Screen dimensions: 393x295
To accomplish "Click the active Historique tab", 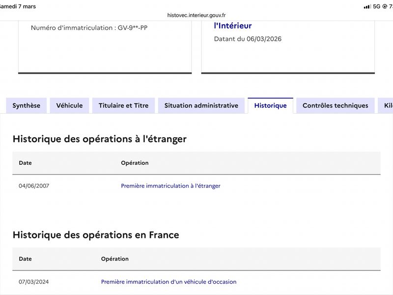I will (270, 106).
